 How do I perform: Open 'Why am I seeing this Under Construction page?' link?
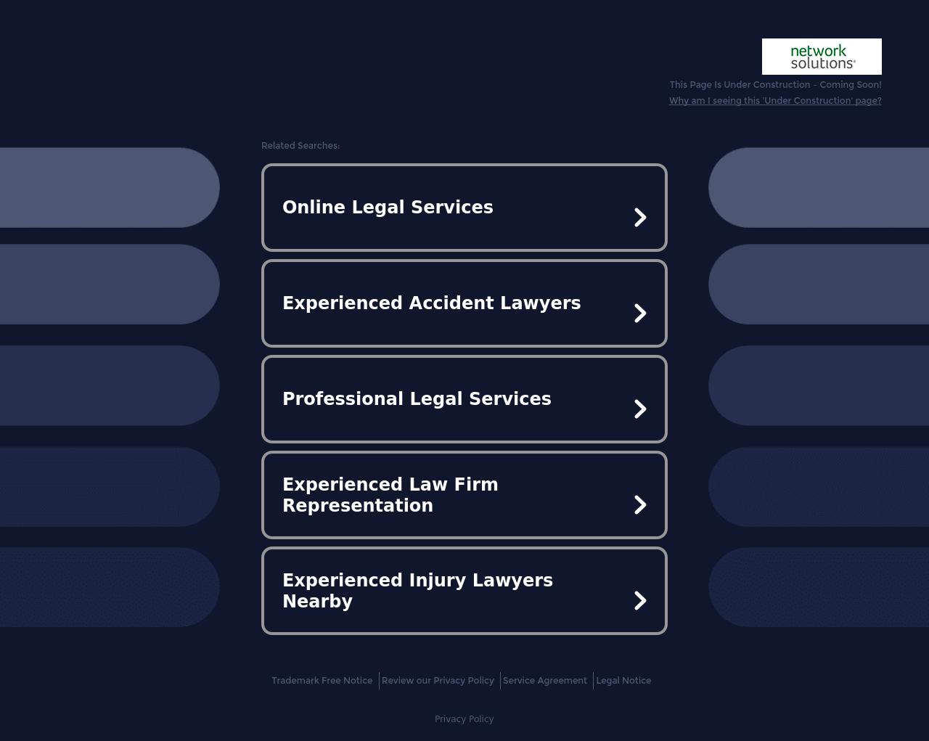(x=775, y=101)
